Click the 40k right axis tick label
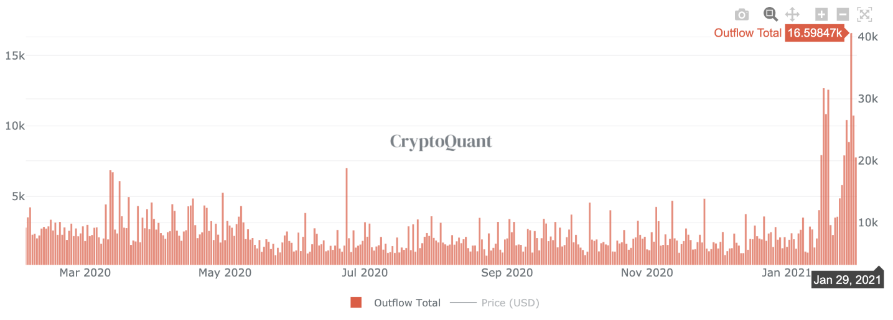 [x=867, y=37]
